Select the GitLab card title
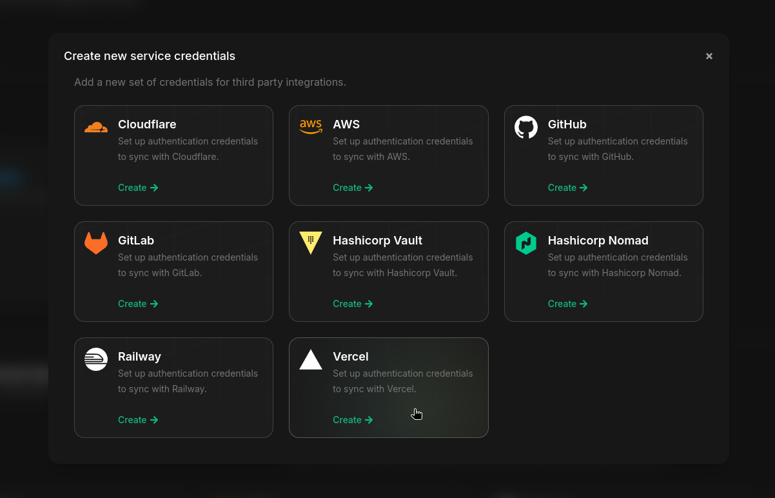The image size is (775, 498). tap(136, 241)
